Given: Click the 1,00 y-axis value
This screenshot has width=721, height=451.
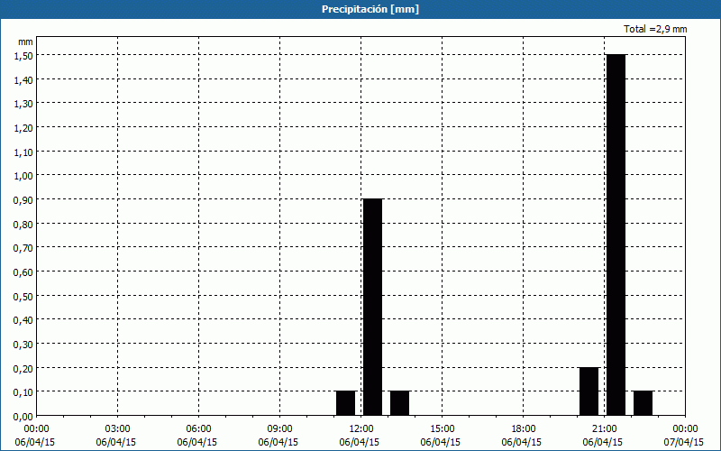Looking at the screenshot, I should tap(23, 176).
